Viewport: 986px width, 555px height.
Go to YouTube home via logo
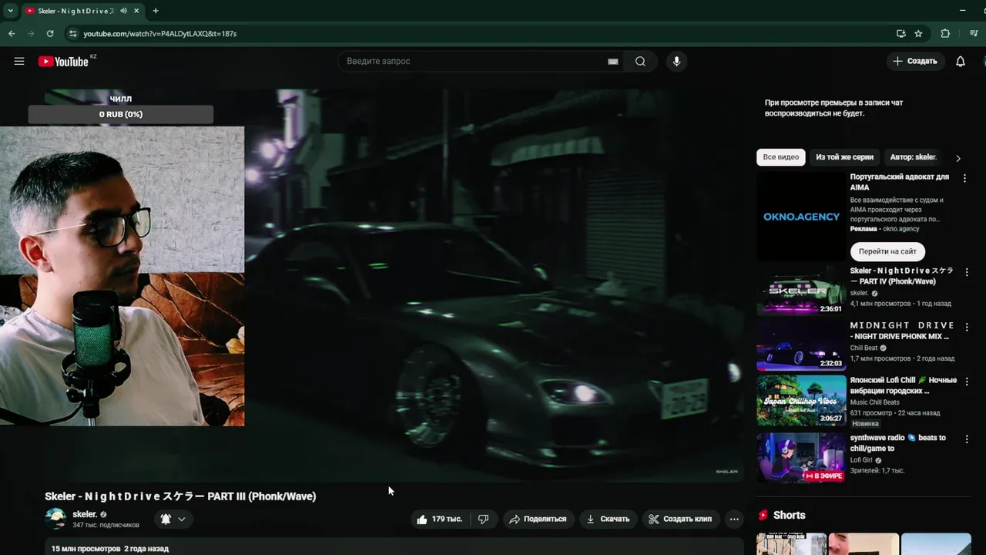(x=65, y=62)
